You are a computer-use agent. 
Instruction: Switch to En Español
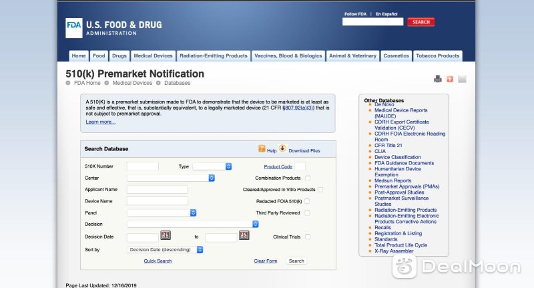(x=386, y=14)
